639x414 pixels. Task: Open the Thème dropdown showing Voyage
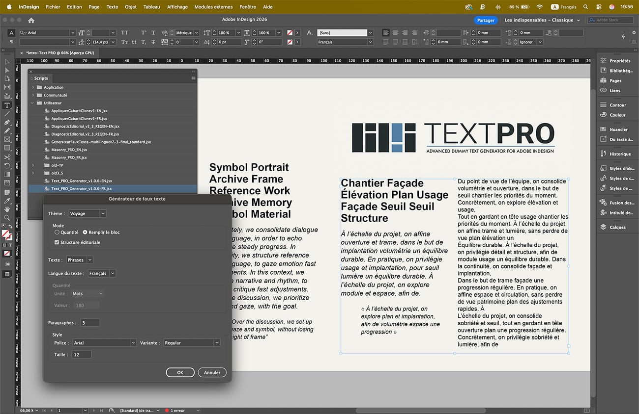click(x=87, y=214)
